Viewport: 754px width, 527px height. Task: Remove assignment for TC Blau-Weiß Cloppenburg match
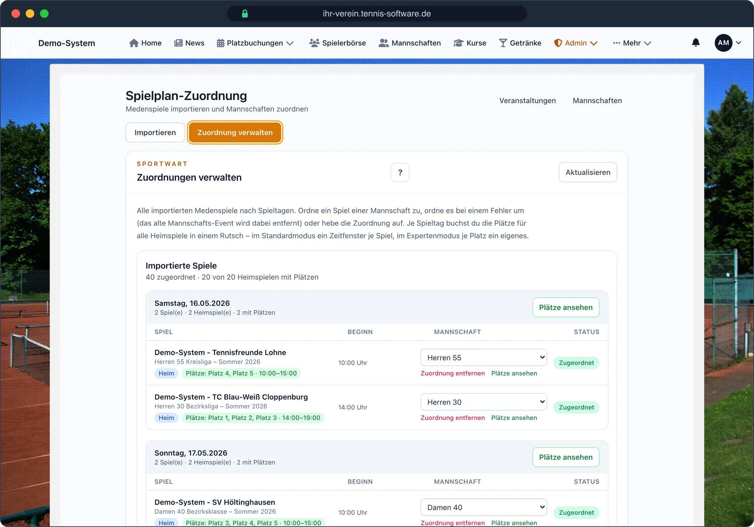pos(453,418)
